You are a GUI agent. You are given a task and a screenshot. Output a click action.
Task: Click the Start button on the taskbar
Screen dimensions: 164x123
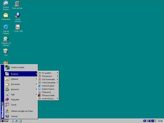[x=5, y=121]
